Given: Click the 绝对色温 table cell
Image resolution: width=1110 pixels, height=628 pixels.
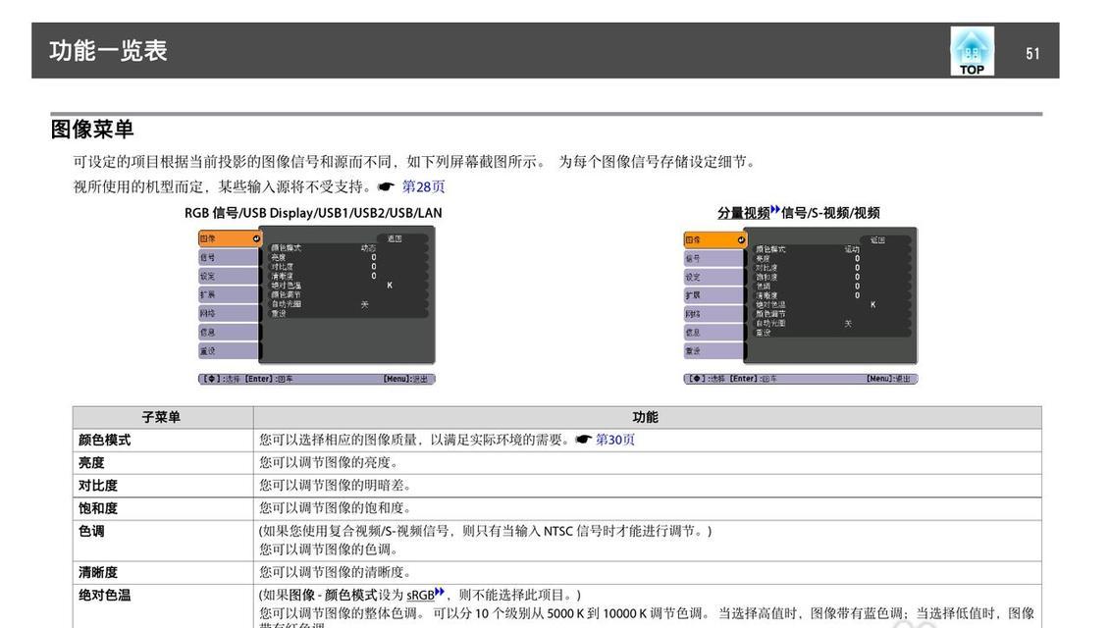Looking at the screenshot, I should click(x=163, y=606).
